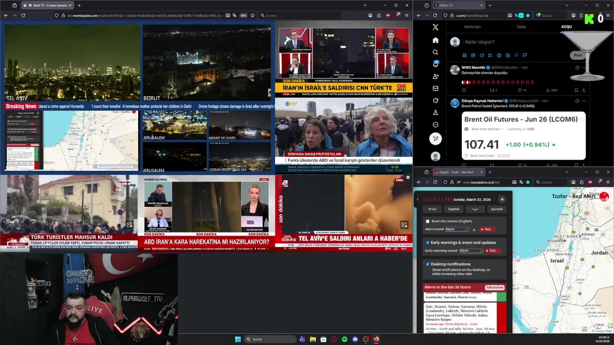Open the Explore search icon in X sidebar
The width and height of the screenshot is (614, 345).
(436, 52)
